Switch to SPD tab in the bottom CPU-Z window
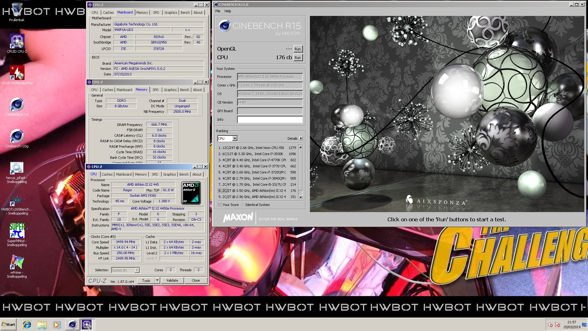 pos(155,174)
